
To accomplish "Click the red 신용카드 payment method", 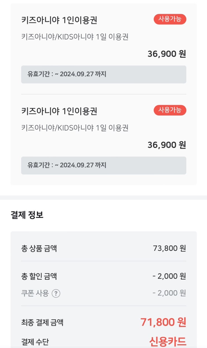I will click(167, 341).
